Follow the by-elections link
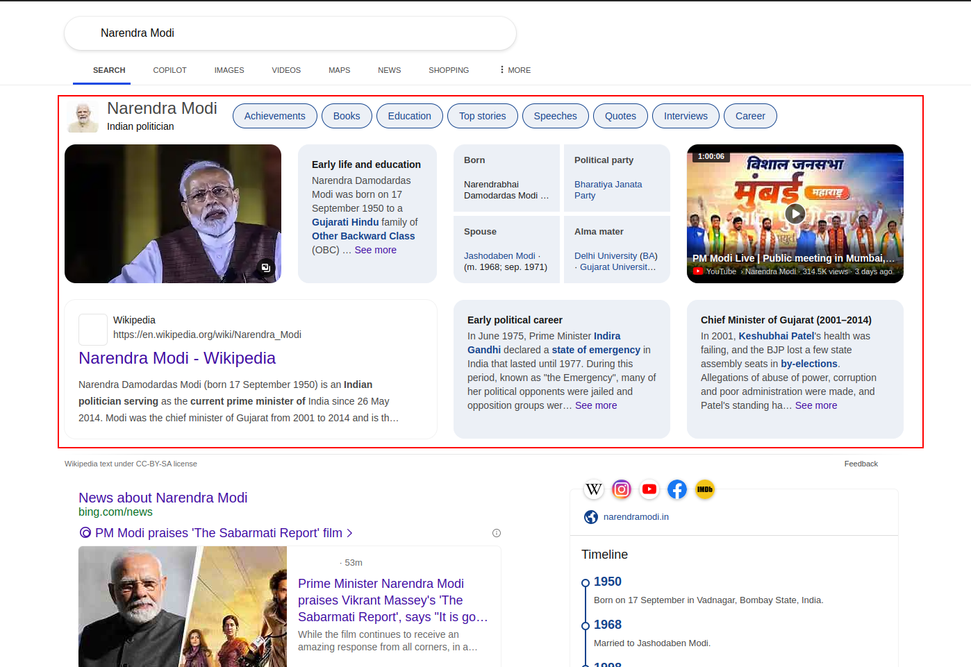This screenshot has width=971, height=667. [809, 364]
